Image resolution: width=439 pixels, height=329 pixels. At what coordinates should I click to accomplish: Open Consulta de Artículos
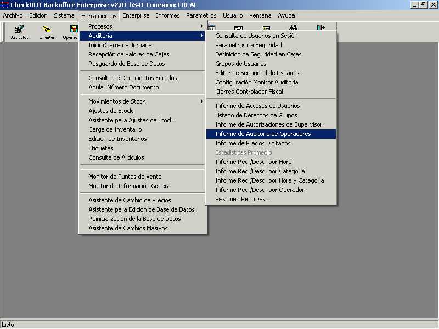143,157
